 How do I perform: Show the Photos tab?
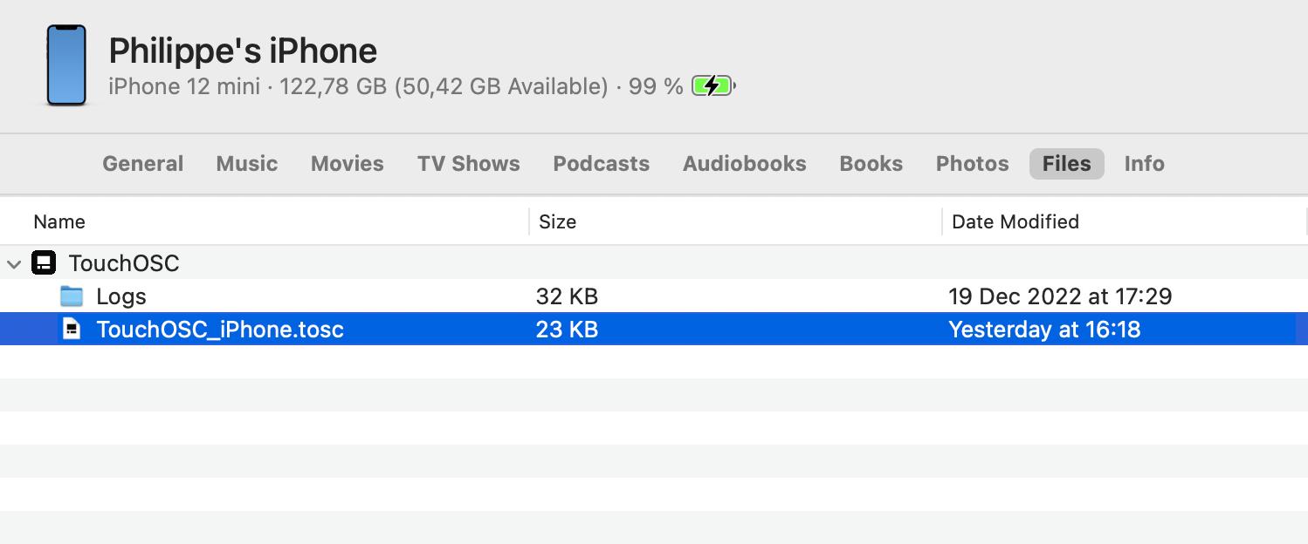point(972,164)
